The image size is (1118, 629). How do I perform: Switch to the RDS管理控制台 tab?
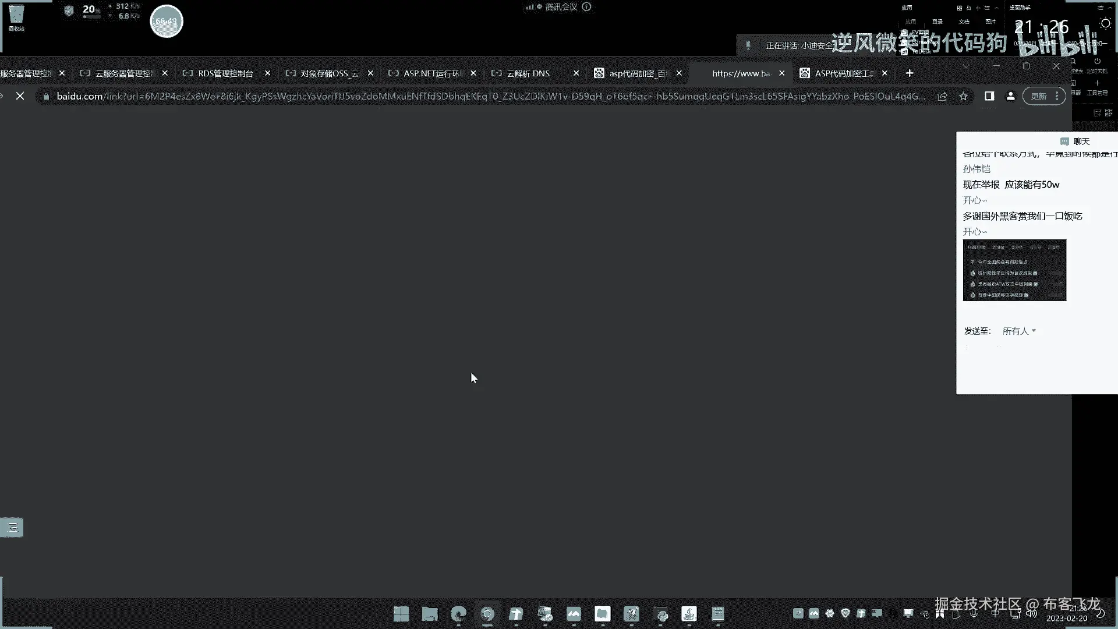tap(225, 73)
